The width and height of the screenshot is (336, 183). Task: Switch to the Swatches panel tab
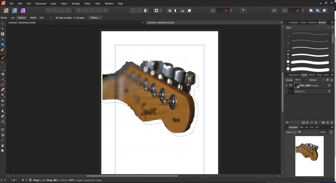[312, 22]
